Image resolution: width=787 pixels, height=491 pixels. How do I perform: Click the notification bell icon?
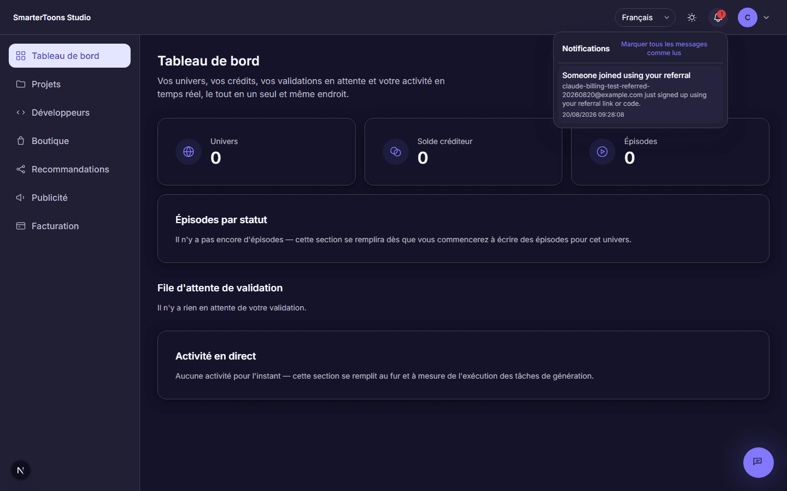718,17
